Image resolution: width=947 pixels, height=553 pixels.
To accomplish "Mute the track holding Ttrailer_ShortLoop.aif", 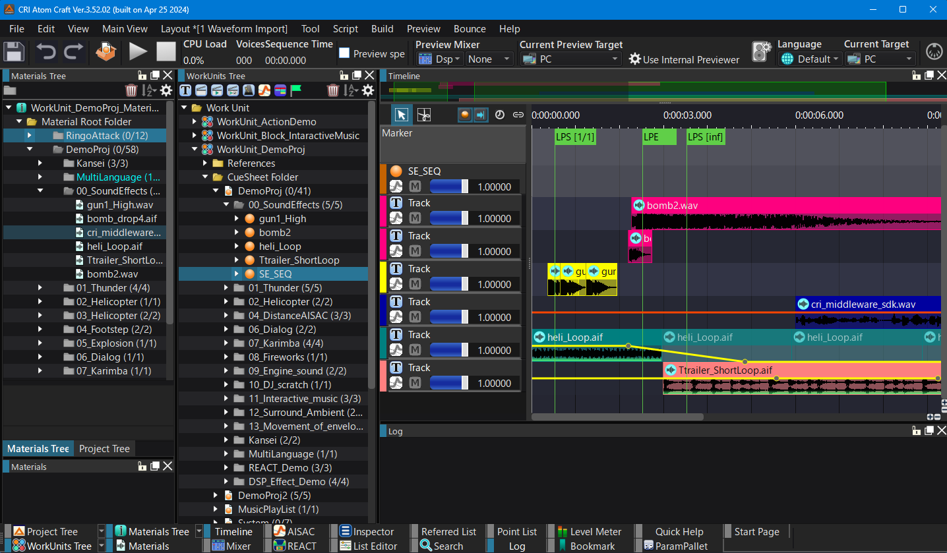I will pyautogui.click(x=415, y=383).
